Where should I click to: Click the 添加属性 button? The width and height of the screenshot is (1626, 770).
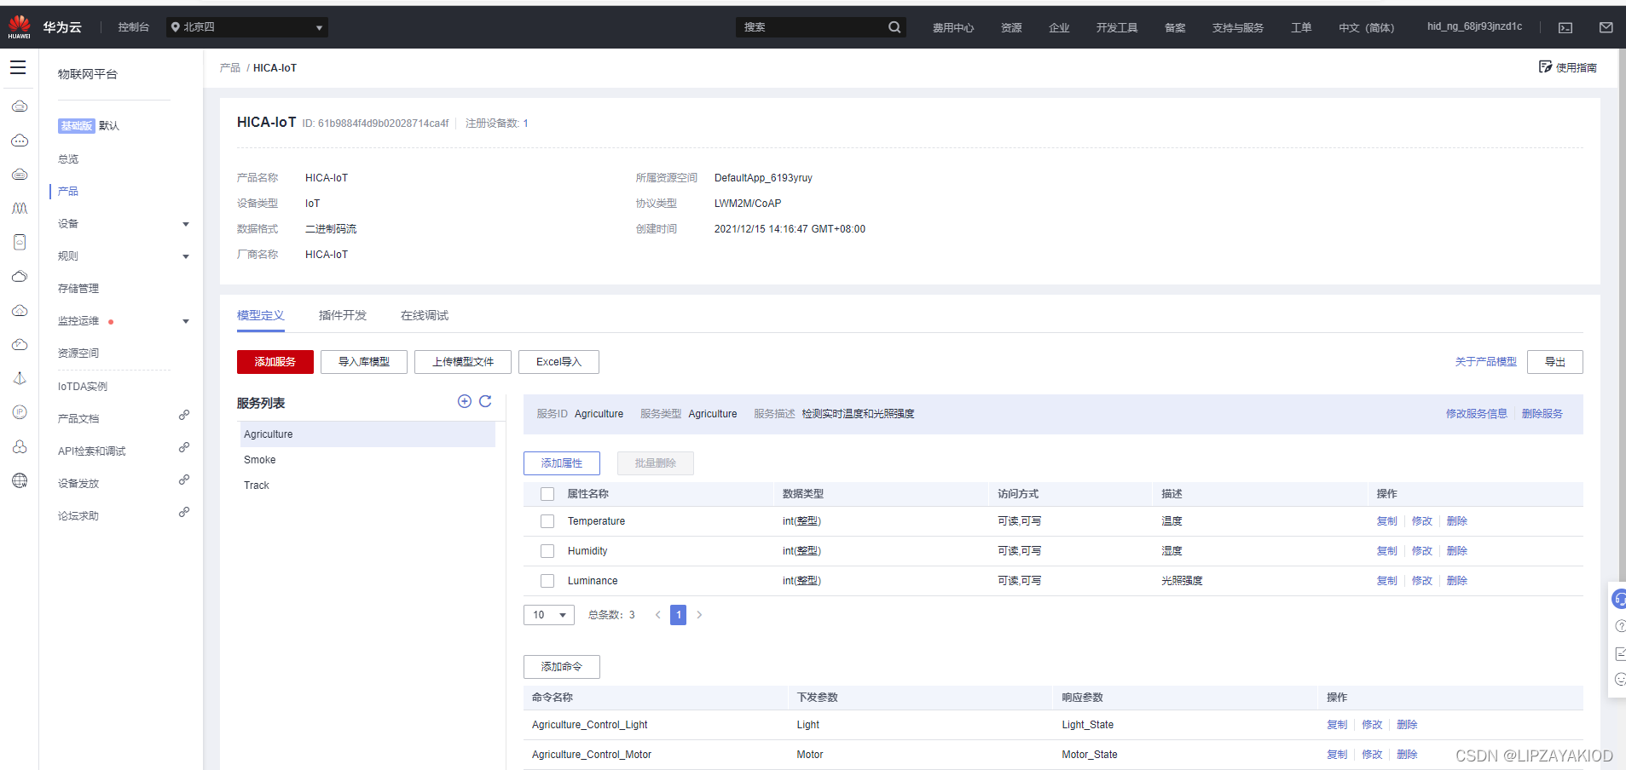(562, 463)
